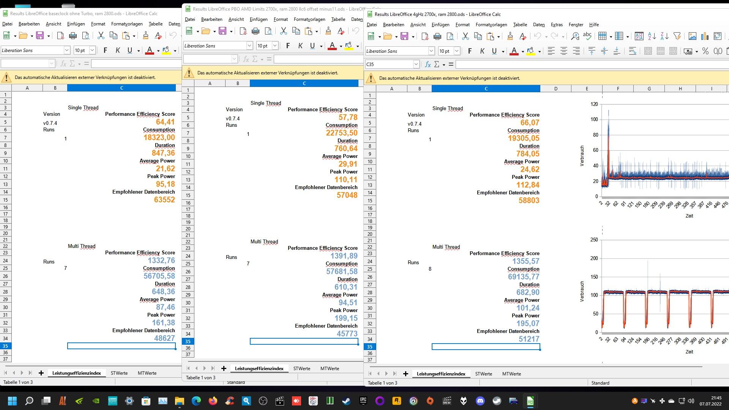This screenshot has width=729, height=410.
Task: Click Sort Ascending in the 4gHz window
Action: pyautogui.click(x=652, y=36)
